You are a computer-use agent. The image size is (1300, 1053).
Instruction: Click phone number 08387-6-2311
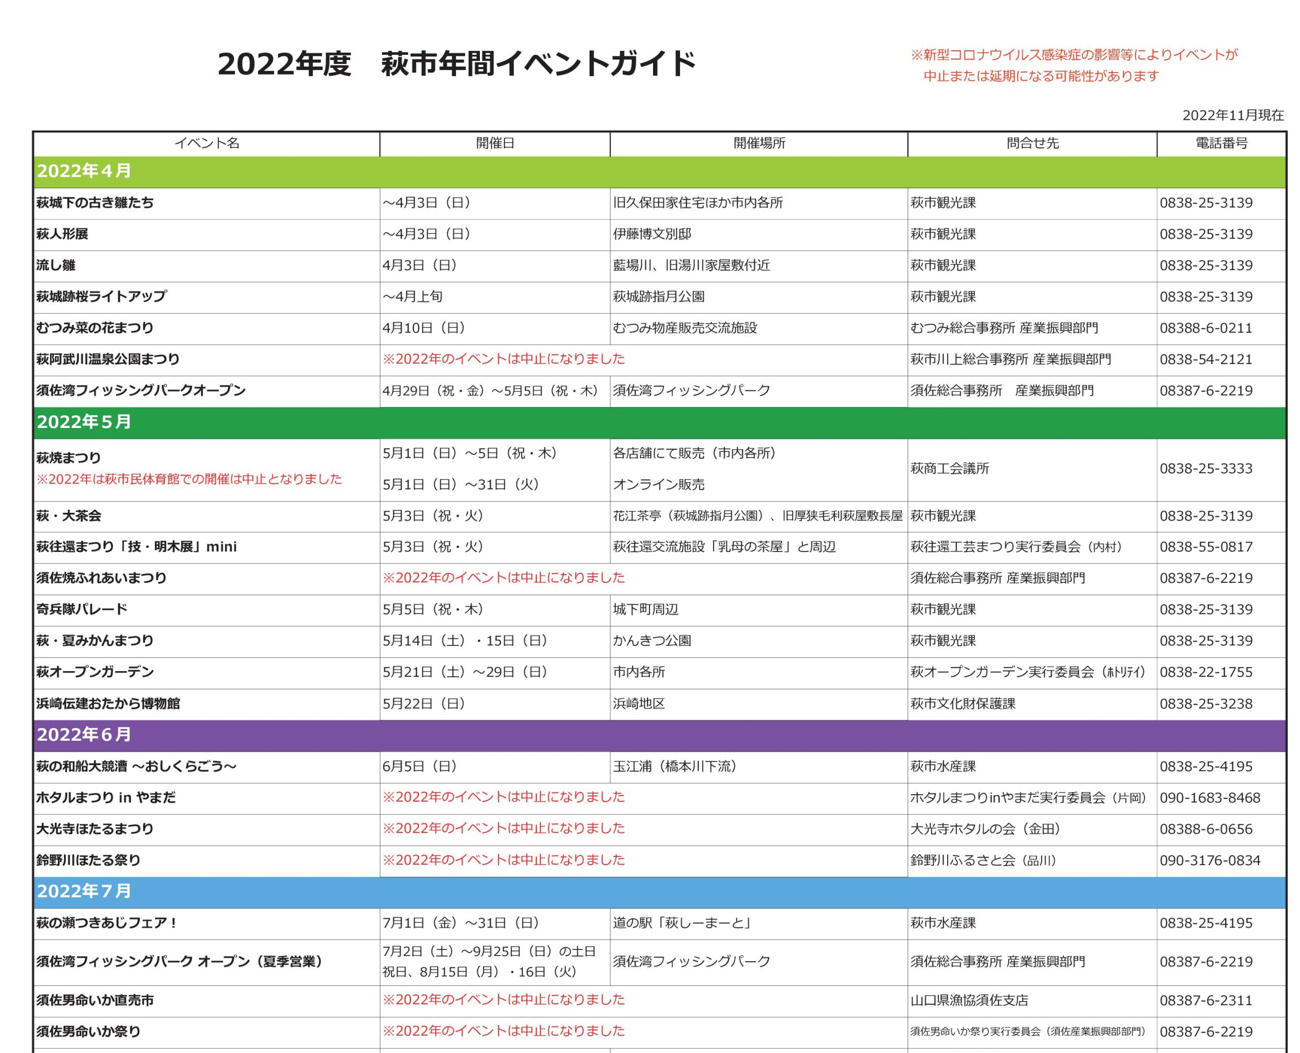coord(1206,1000)
